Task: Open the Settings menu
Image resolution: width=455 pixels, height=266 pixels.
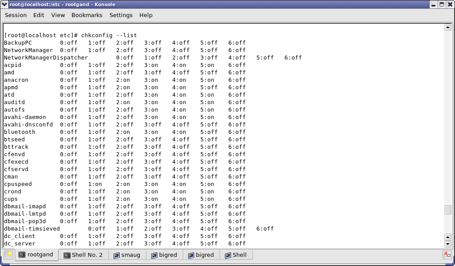Action: [x=121, y=15]
